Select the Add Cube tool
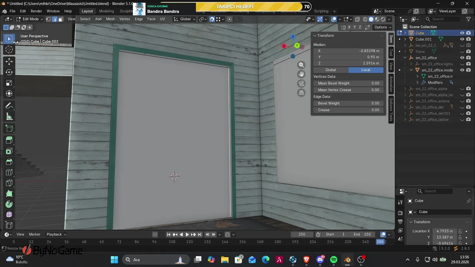This screenshot has height=267, width=475. tap(9, 129)
